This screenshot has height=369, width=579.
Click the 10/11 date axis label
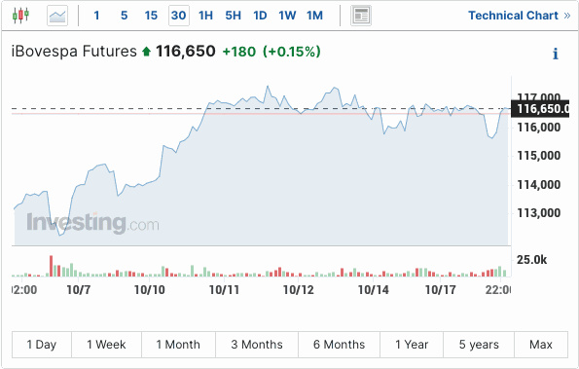click(x=224, y=290)
